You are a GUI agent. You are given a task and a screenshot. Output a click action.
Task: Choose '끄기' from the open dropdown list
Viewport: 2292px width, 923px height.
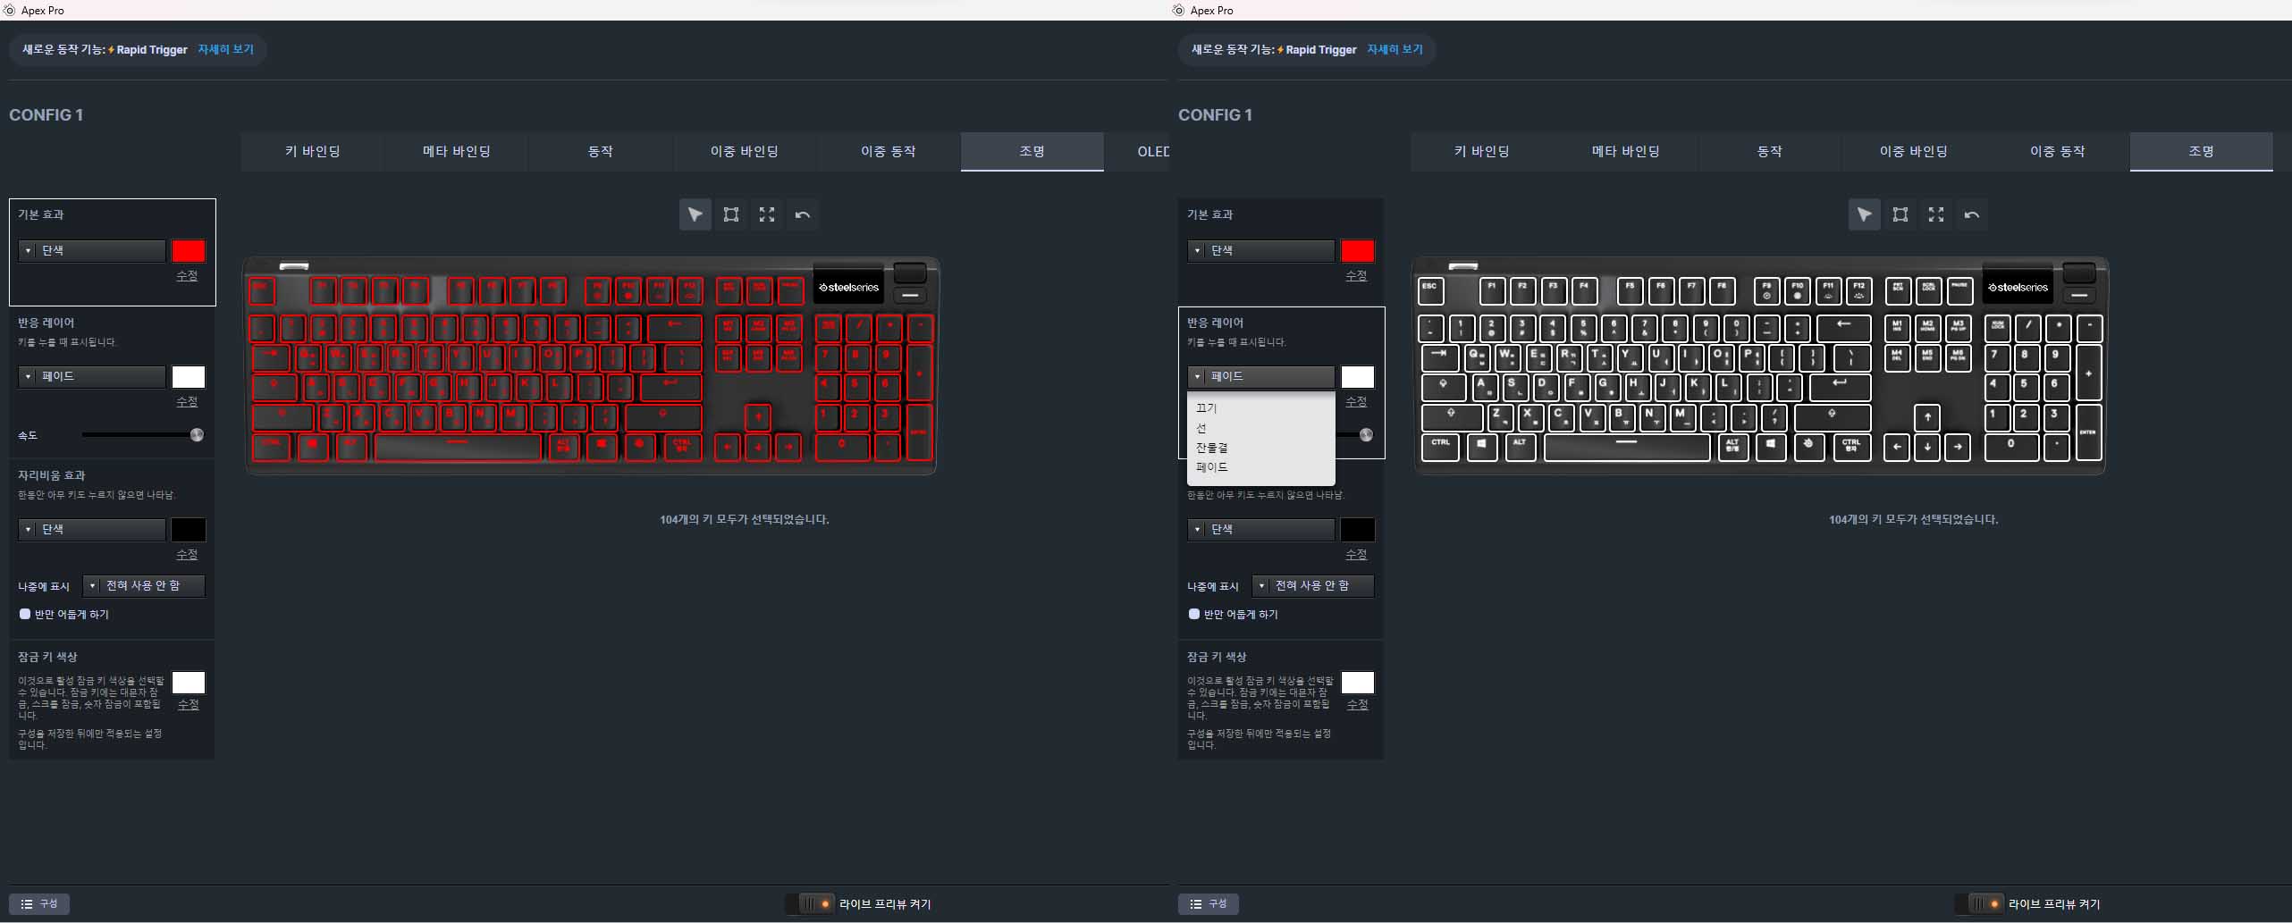(1261, 407)
